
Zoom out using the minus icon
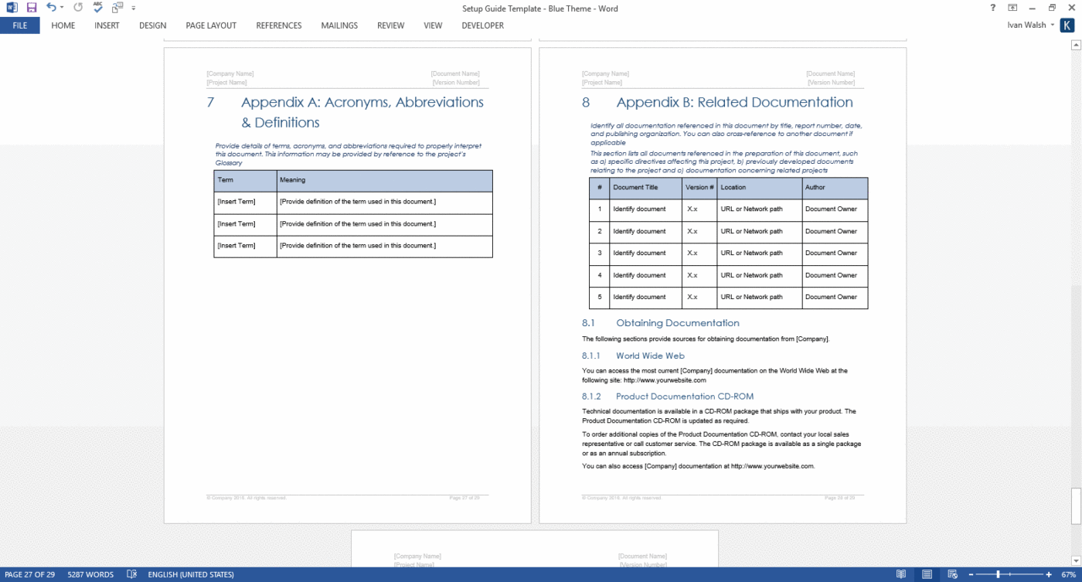pyautogui.click(x=971, y=575)
